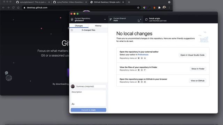
Task: Switch to the Changes tab
Action: pyautogui.click(x=79, y=26)
